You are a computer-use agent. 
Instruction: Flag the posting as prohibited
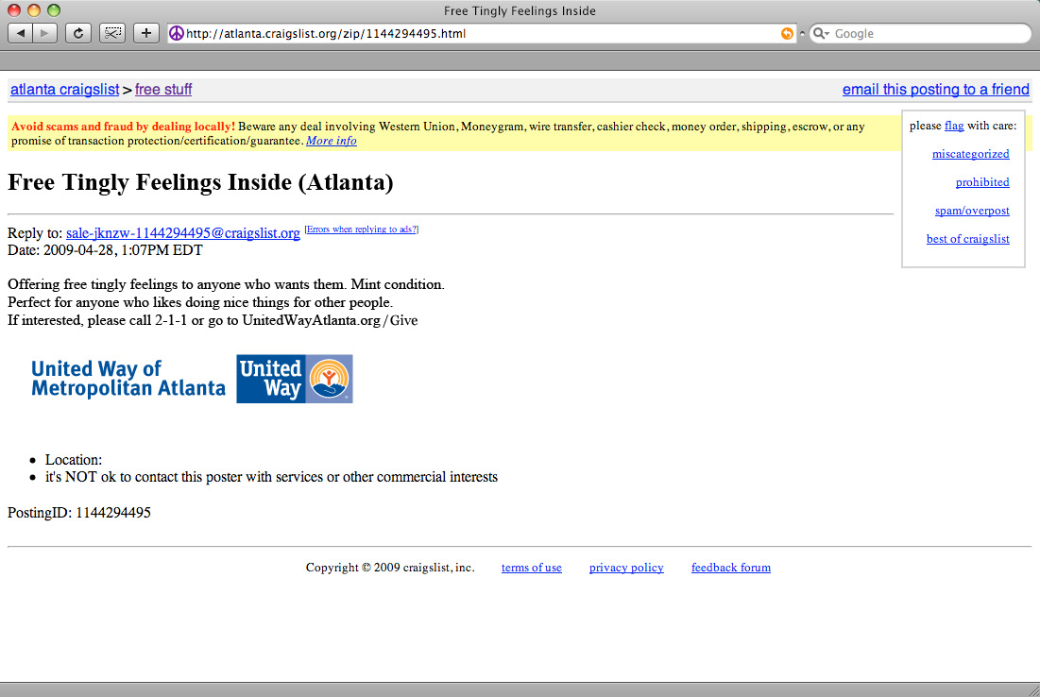[x=982, y=182]
